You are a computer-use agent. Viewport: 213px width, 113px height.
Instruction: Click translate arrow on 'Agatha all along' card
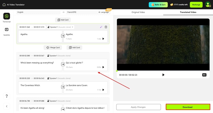(x=63, y=109)
